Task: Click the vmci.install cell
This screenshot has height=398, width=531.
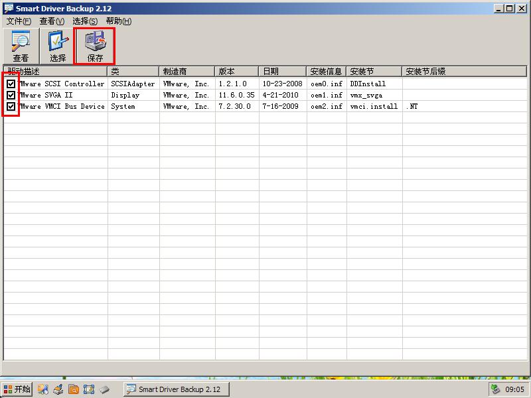Action: click(374, 106)
